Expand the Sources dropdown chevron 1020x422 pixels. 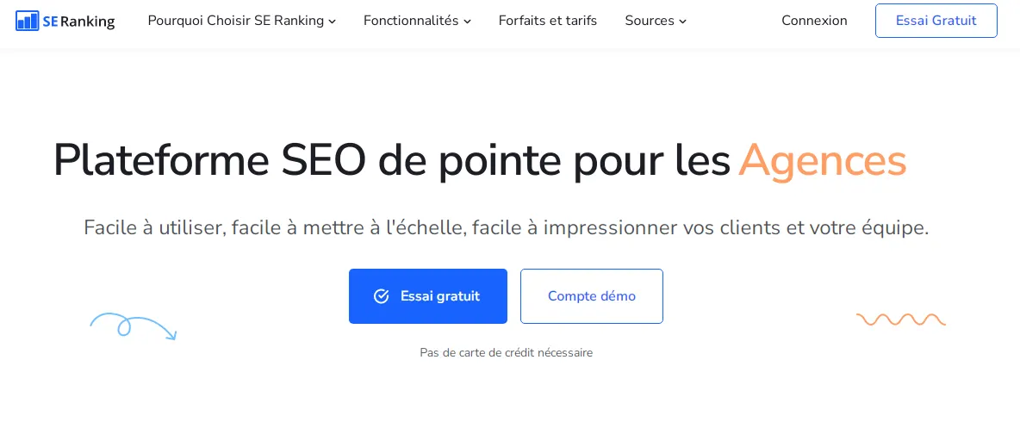(x=682, y=22)
